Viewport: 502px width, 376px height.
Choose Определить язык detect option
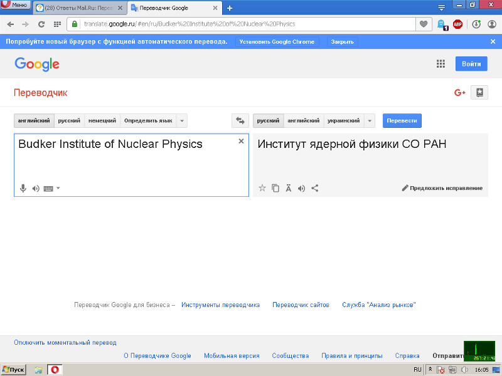point(148,120)
